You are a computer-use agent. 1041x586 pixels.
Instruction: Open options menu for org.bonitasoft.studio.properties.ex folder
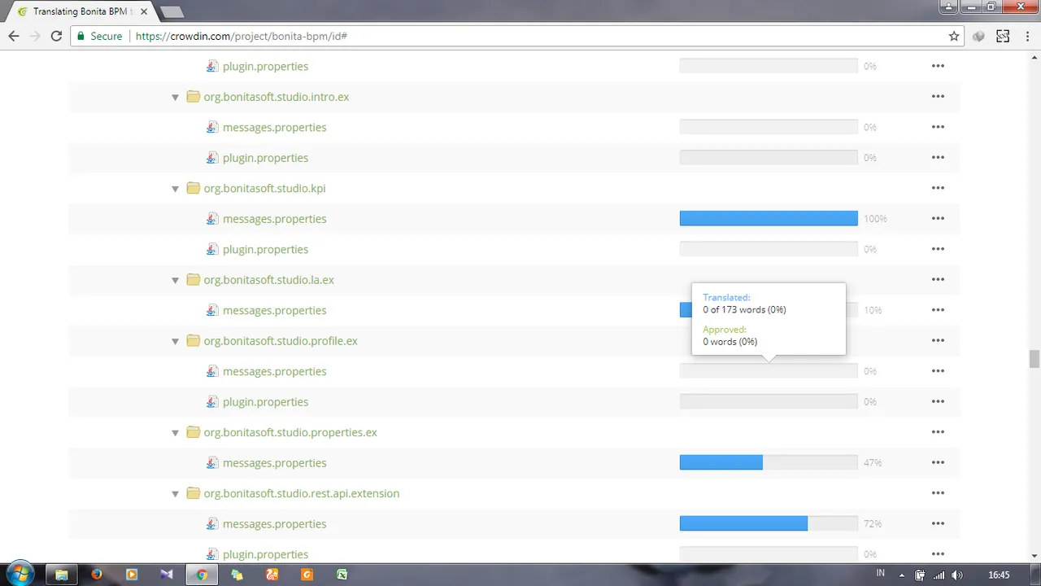[938, 432]
